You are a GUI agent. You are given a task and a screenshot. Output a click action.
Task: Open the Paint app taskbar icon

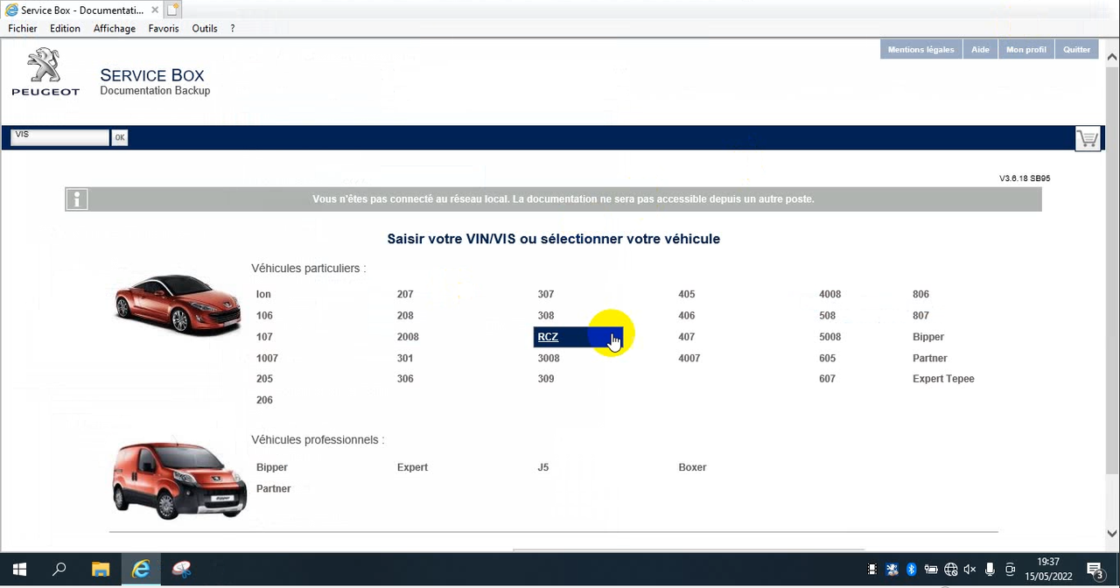click(182, 570)
